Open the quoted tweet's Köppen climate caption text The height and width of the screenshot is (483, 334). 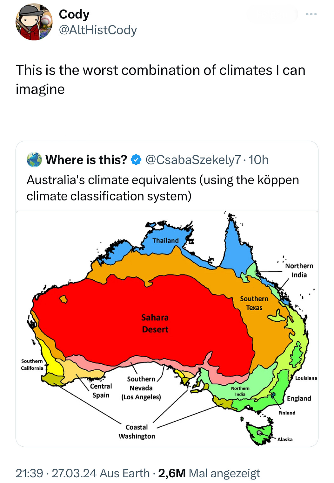[163, 188]
